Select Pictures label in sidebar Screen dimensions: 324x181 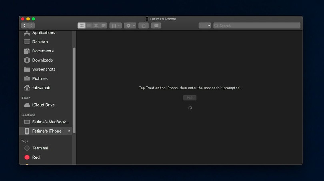[40, 78]
